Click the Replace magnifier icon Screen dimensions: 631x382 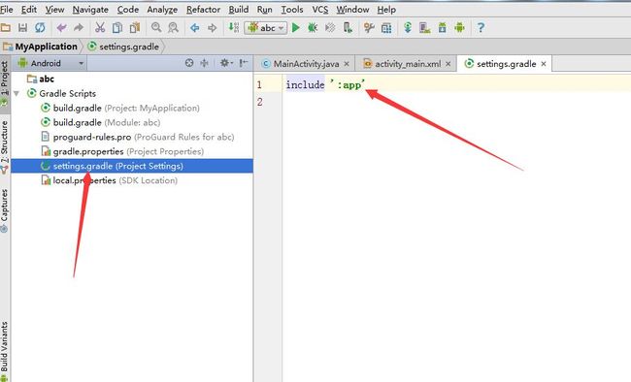click(174, 28)
